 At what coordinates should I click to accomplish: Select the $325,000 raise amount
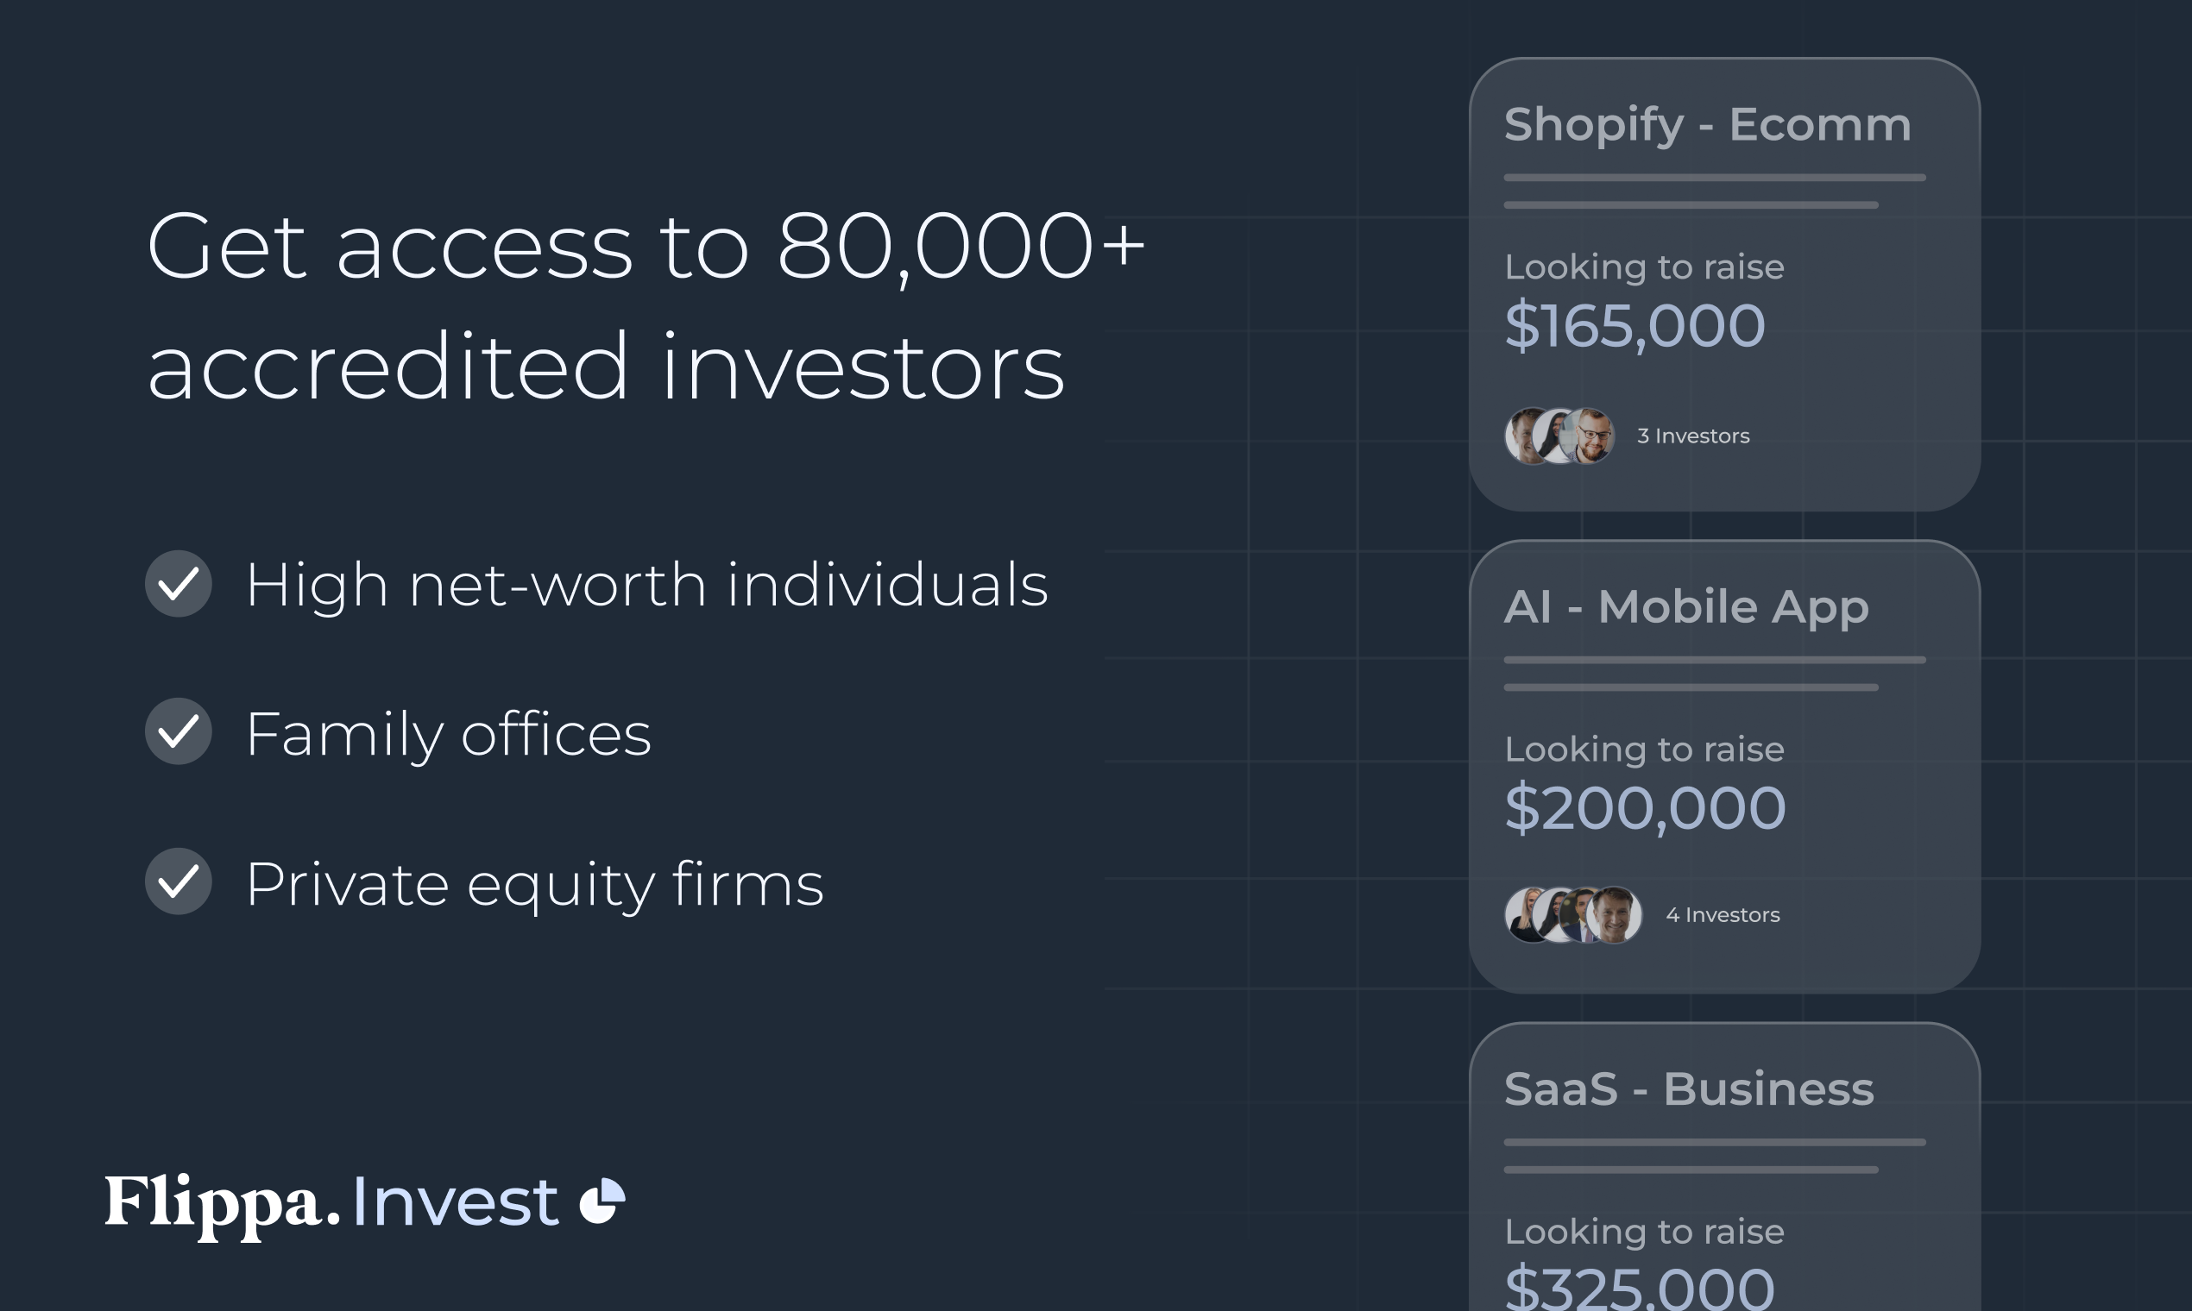click(x=1640, y=1286)
